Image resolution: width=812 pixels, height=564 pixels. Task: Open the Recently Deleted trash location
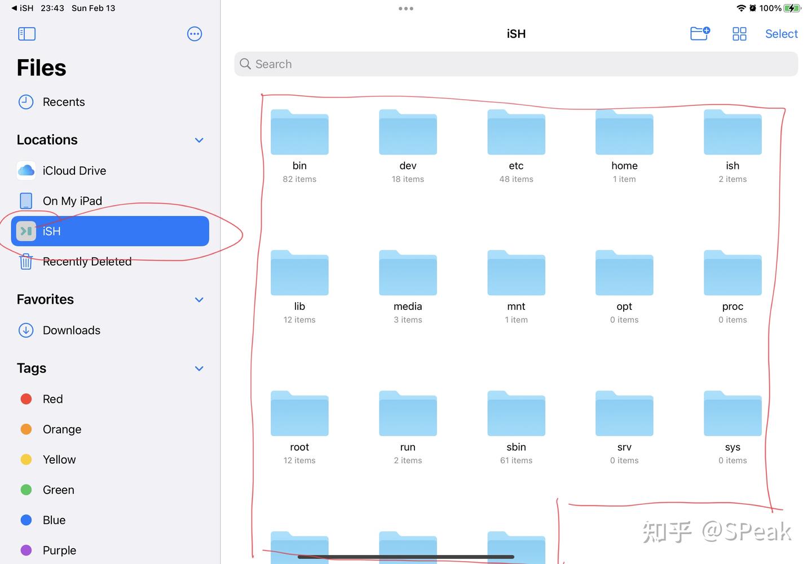(87, 261)
